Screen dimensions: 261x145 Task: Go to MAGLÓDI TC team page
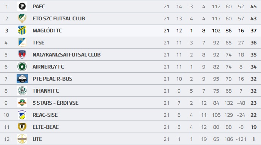[x=47, y=31]
